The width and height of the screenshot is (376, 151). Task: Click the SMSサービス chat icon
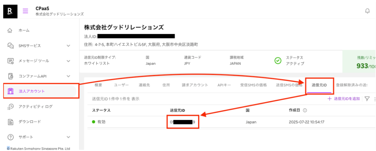click(11, 46)
